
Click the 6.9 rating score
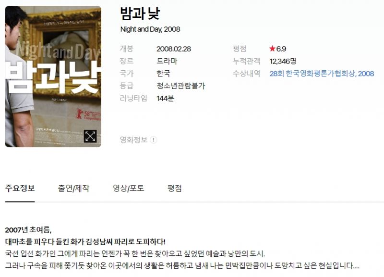281,49
